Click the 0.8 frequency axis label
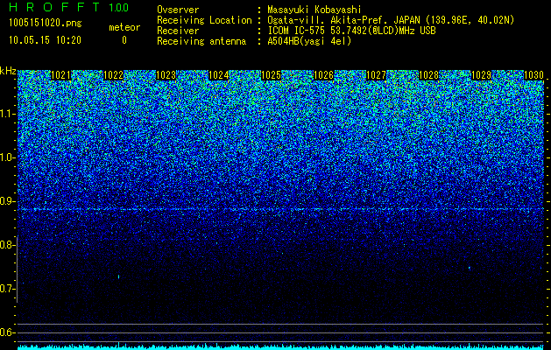 [7, 245]
